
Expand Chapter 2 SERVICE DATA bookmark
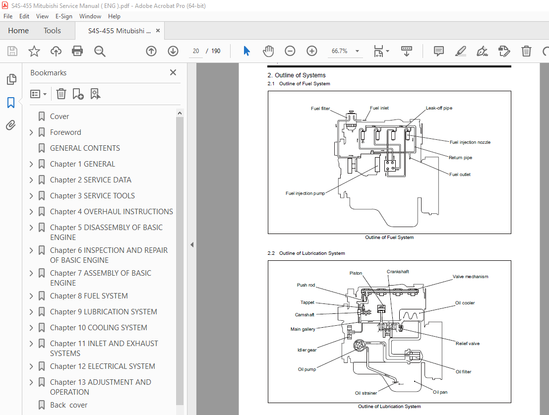pos(31,180)
